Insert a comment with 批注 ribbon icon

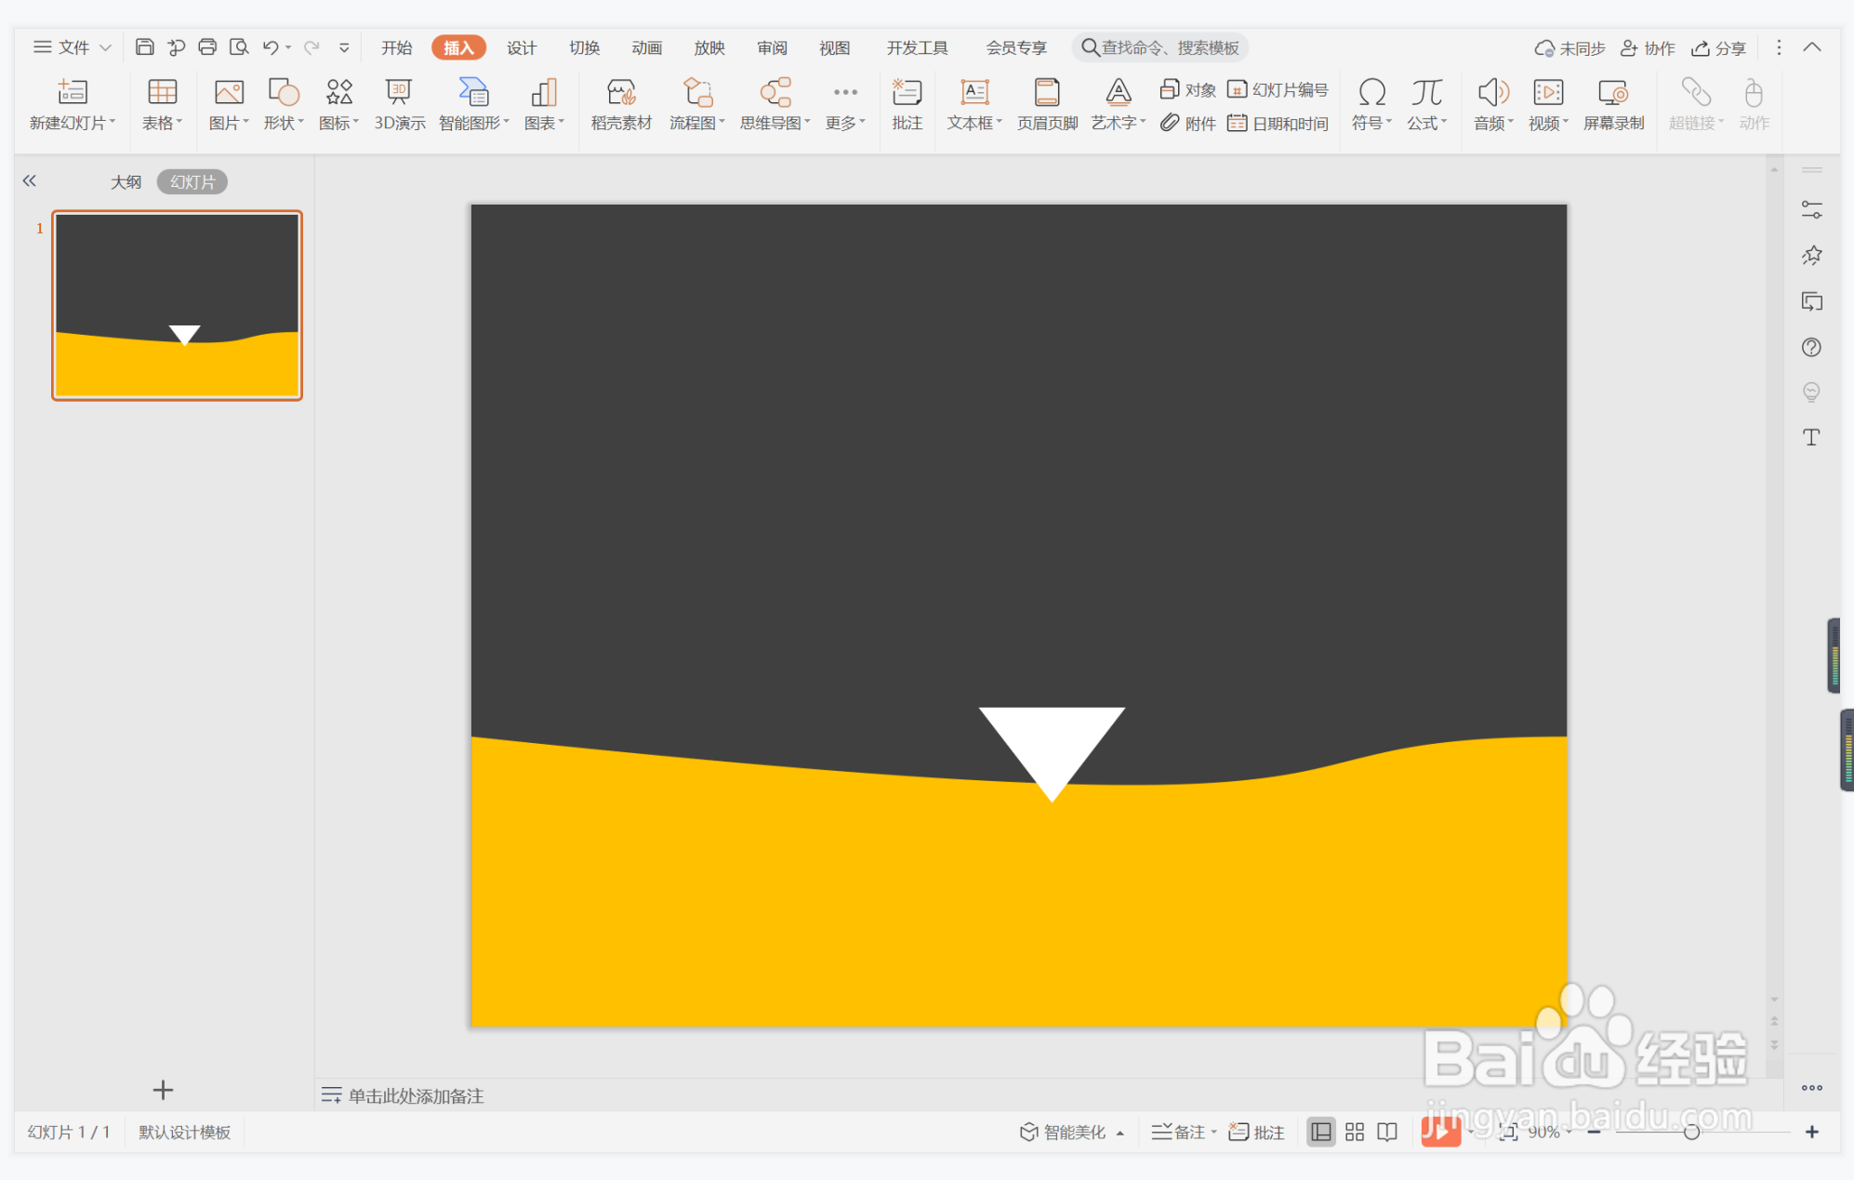(x=907, y=102)
